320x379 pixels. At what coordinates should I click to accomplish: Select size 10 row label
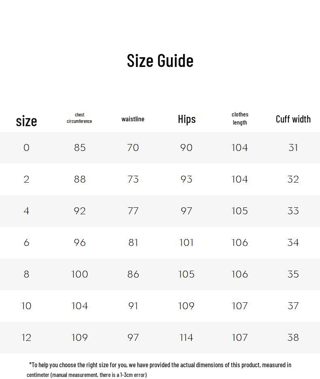pyautogui.click(x=26, y=306)
